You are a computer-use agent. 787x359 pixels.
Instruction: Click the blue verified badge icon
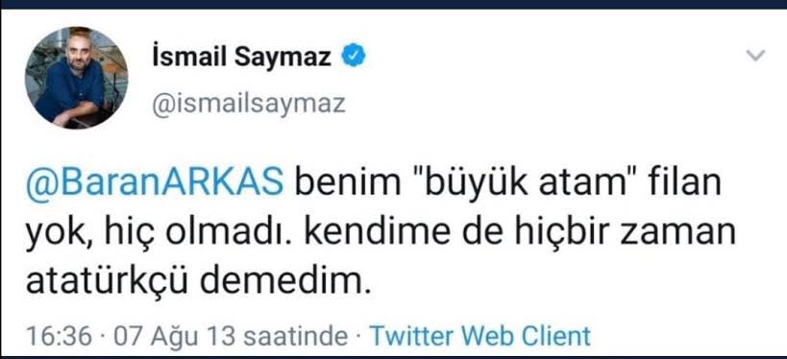354,57
